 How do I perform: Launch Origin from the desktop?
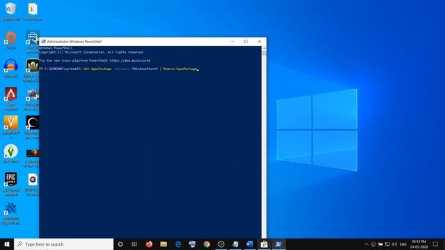tap(11, 40)
